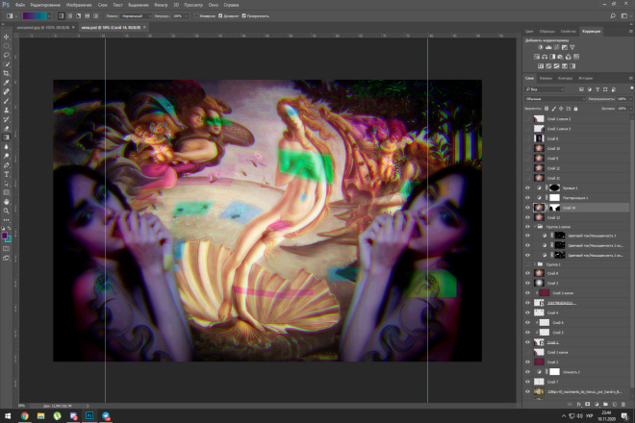Image resolution: width=635 pixels, height=423 pixels.
Task: Toggle the Дизеринг checkbox
Action: (220, 16)
